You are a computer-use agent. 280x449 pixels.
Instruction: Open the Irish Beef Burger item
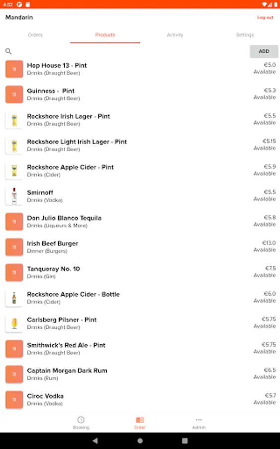point(140,247)
